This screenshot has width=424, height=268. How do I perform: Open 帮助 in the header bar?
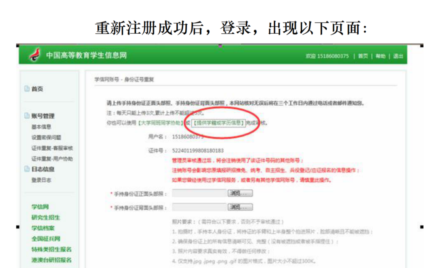tap(380, 56)
